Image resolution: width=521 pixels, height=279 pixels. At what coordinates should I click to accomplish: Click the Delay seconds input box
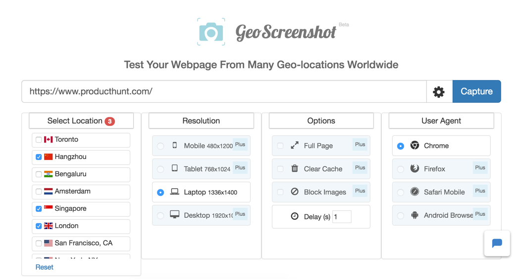pos(342,217)
